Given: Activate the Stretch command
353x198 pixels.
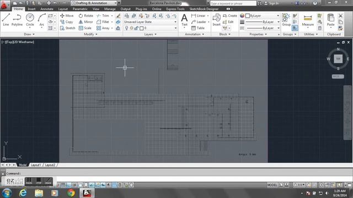Looking at the screenshot, I should (x=67, y=28).
